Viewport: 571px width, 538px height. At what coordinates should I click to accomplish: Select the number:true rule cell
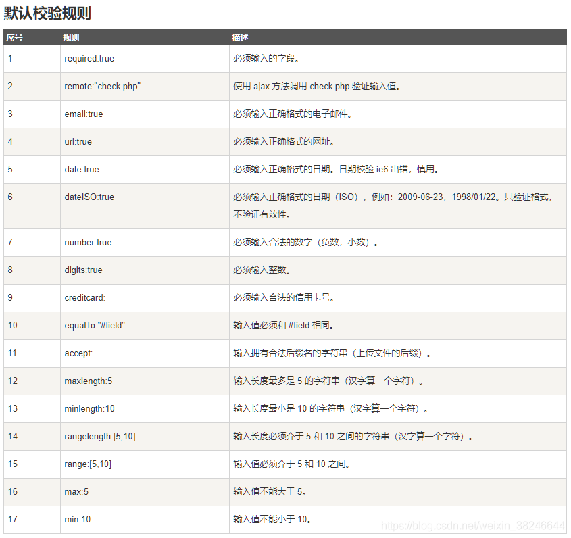(x=145, y=242)
